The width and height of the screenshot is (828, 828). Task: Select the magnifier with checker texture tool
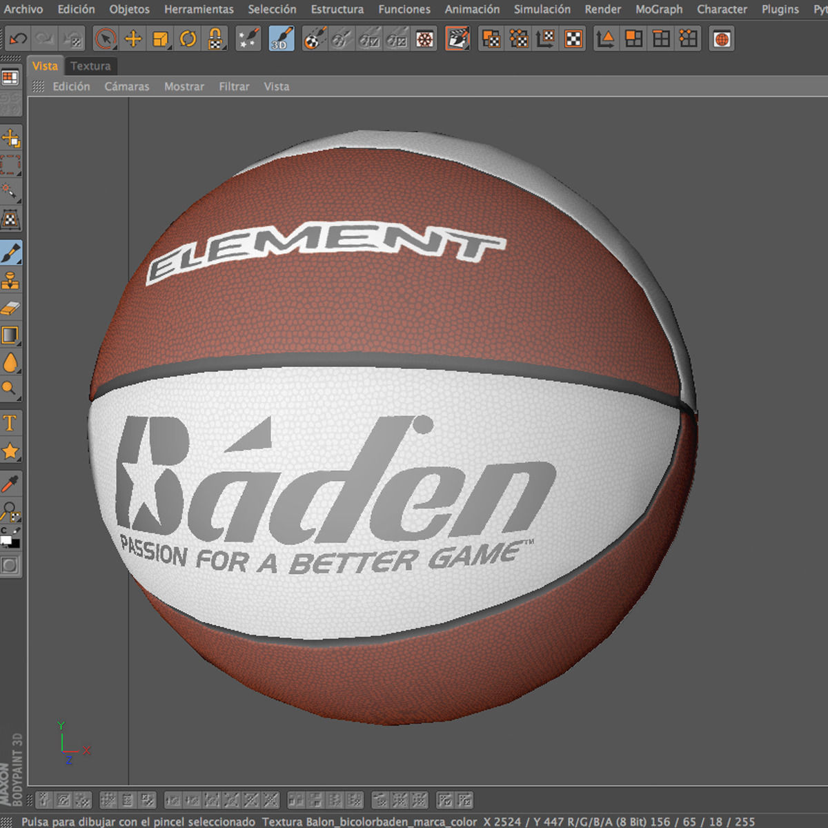[x=11, y=511]
